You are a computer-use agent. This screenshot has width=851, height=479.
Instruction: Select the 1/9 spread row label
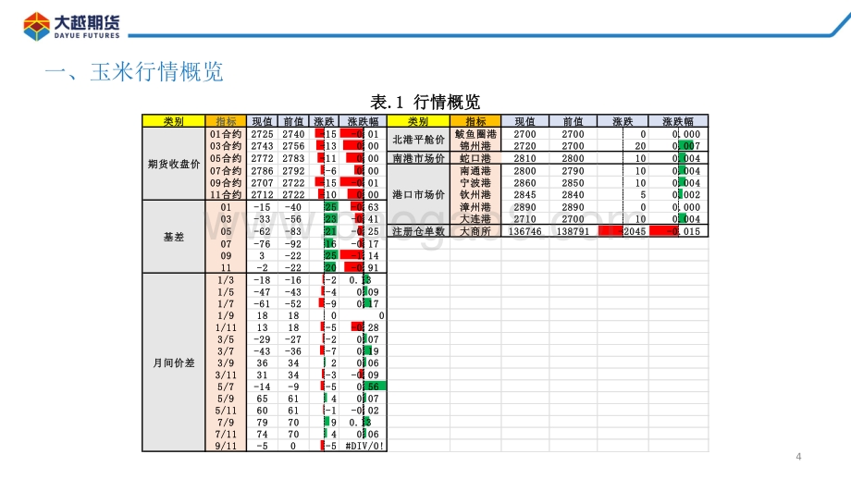tap(226, 315)
